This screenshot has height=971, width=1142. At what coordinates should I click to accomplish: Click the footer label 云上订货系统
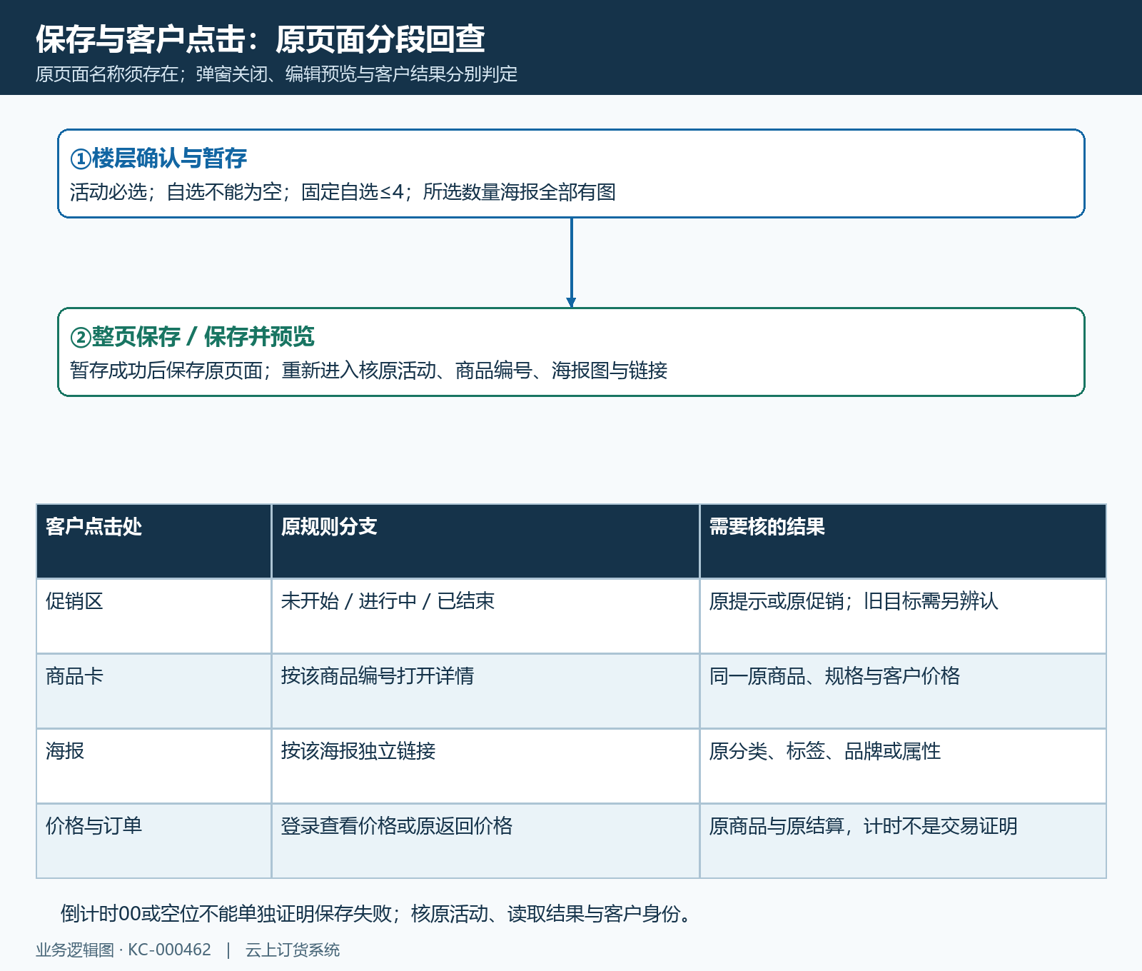click(x=293, y=950)
